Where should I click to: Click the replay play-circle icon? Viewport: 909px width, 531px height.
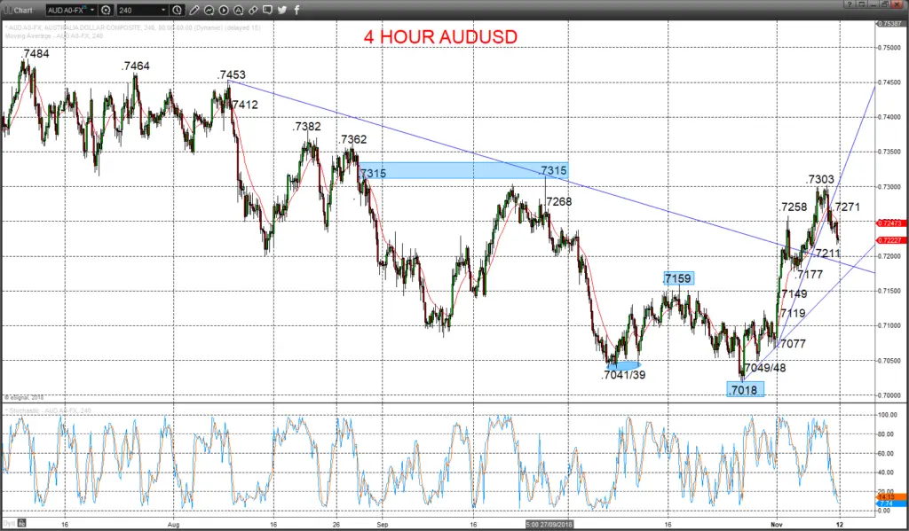click(x=224, y=10)
